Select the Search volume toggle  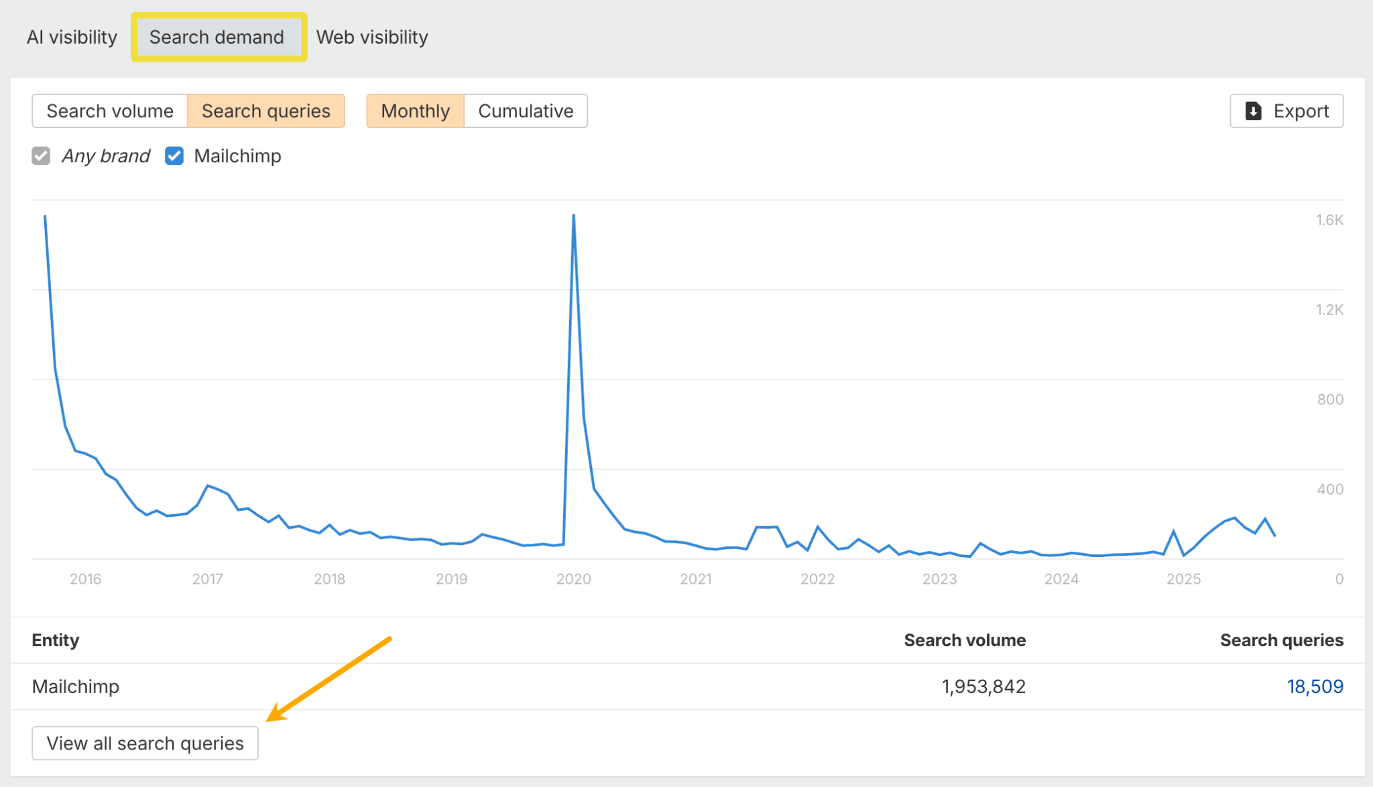110,111
